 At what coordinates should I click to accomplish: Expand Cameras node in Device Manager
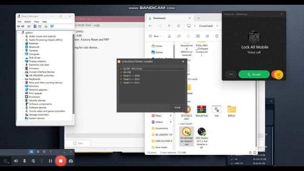click(x=23, y=50)
